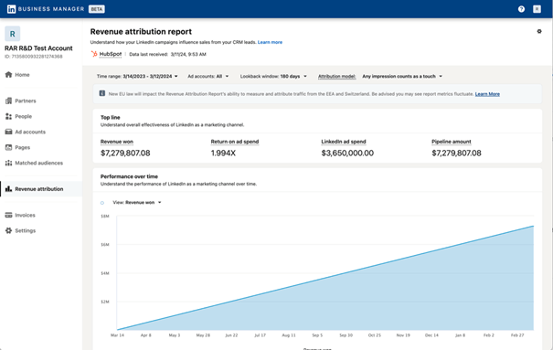Open Invoices section
Image resolution: width=553 pixels, height=350 pixels.
(x=25, y=215)
